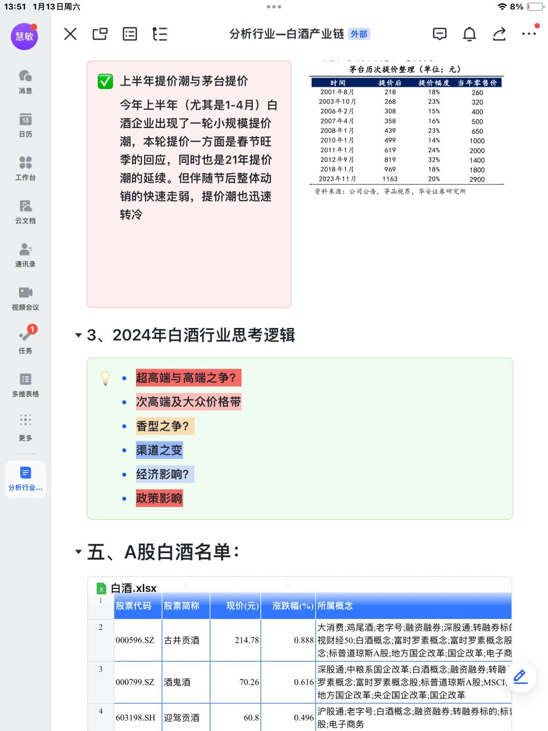
Task: Open 日历 calendar in sidebar
Action: [25, 125]
